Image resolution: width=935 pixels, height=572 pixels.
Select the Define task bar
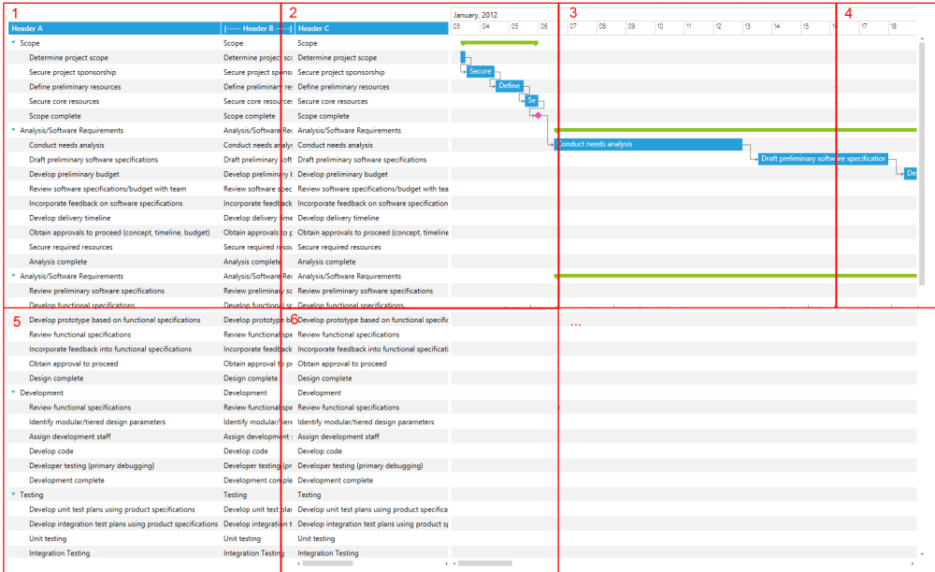coord(509,85)
